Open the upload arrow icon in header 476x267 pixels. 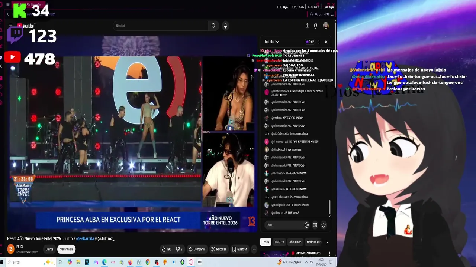click(307, 26)
